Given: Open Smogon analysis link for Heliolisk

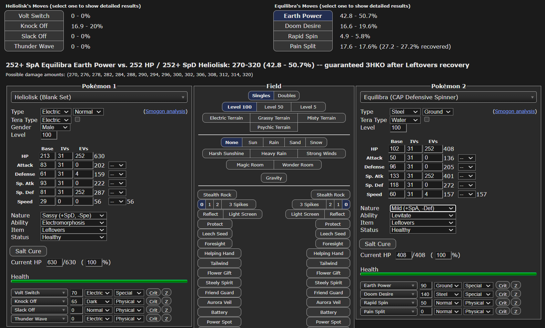Looking at the screenshot, I should (165, 111).
